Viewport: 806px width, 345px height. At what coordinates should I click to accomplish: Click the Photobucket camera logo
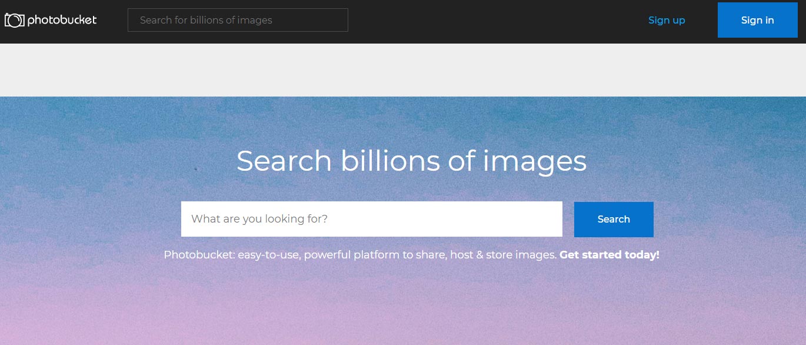51,20
